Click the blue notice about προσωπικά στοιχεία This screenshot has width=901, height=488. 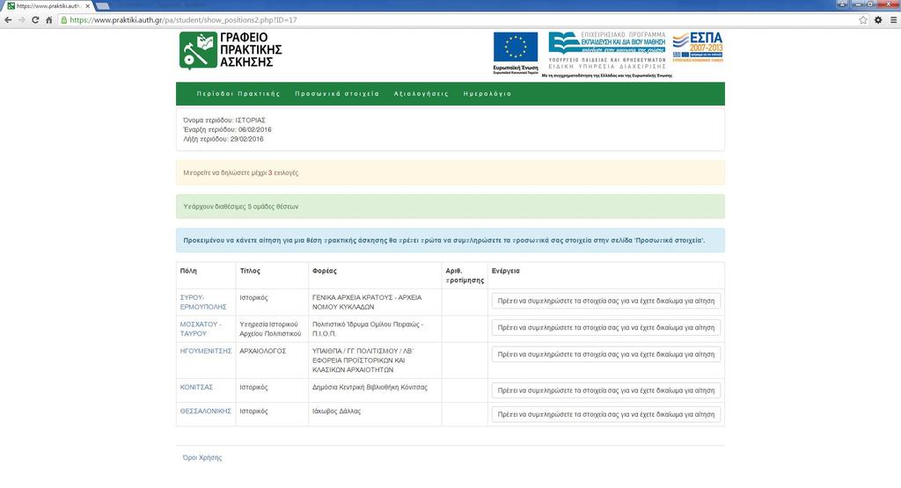450,241
